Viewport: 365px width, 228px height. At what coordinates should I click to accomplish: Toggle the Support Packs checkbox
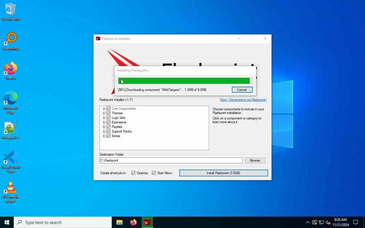(108, 131)
